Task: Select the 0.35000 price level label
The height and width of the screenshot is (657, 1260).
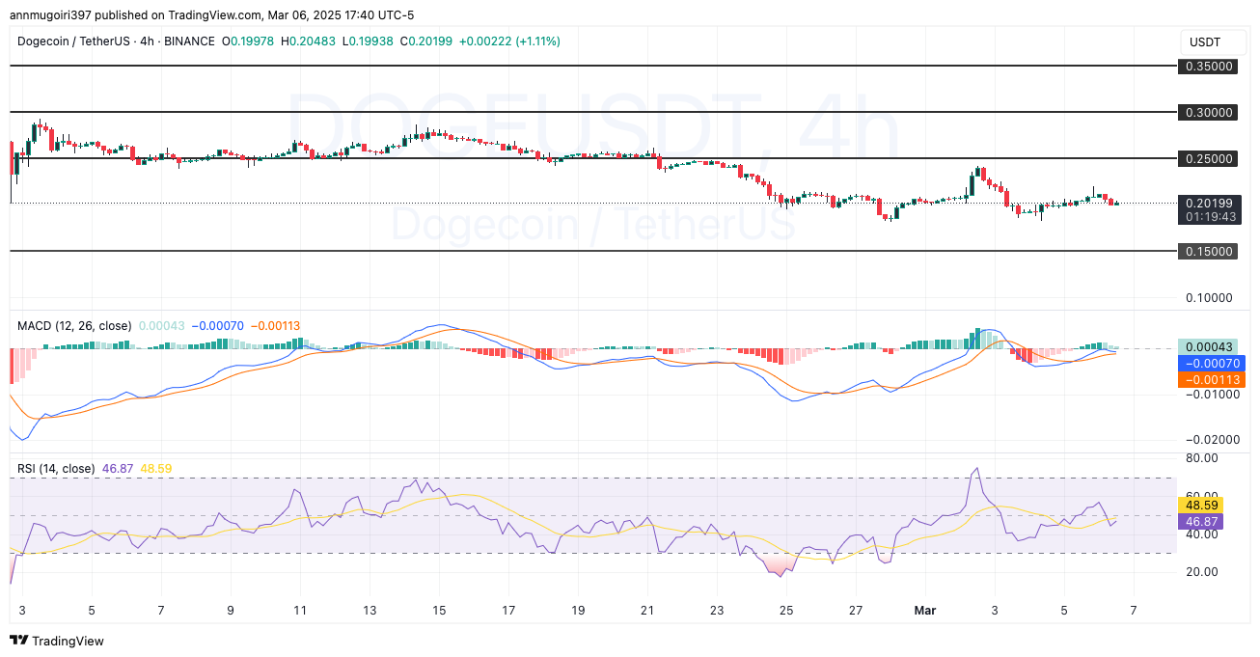Action: click(x=1209, y=67)
